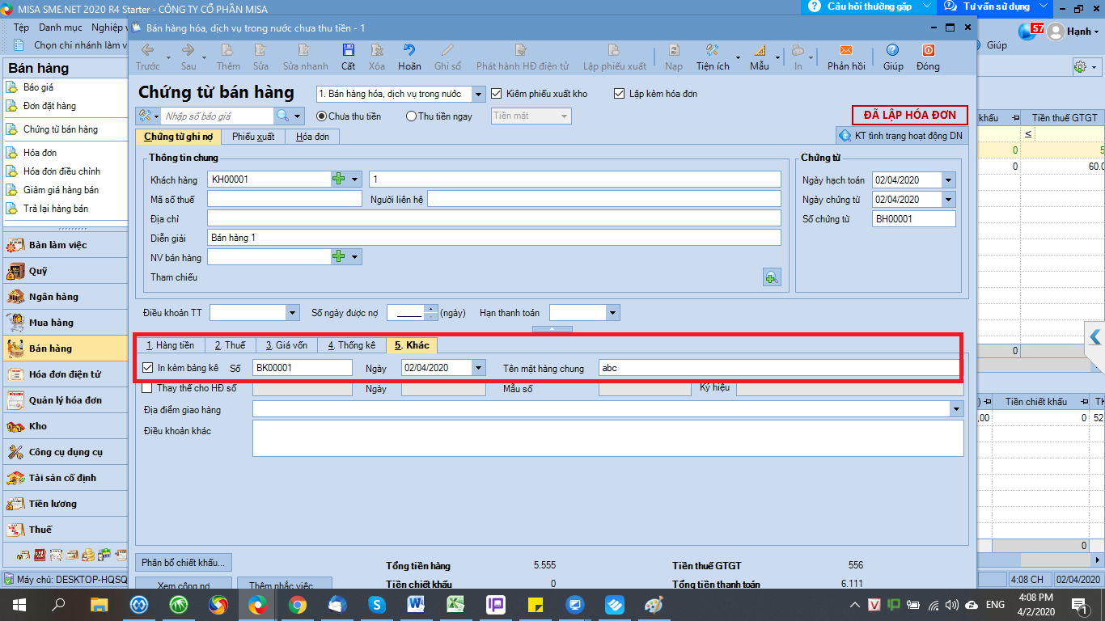
Task: Uncheck In kèm bảng kê
Action: pyautogui.click(x=147, y=368)
